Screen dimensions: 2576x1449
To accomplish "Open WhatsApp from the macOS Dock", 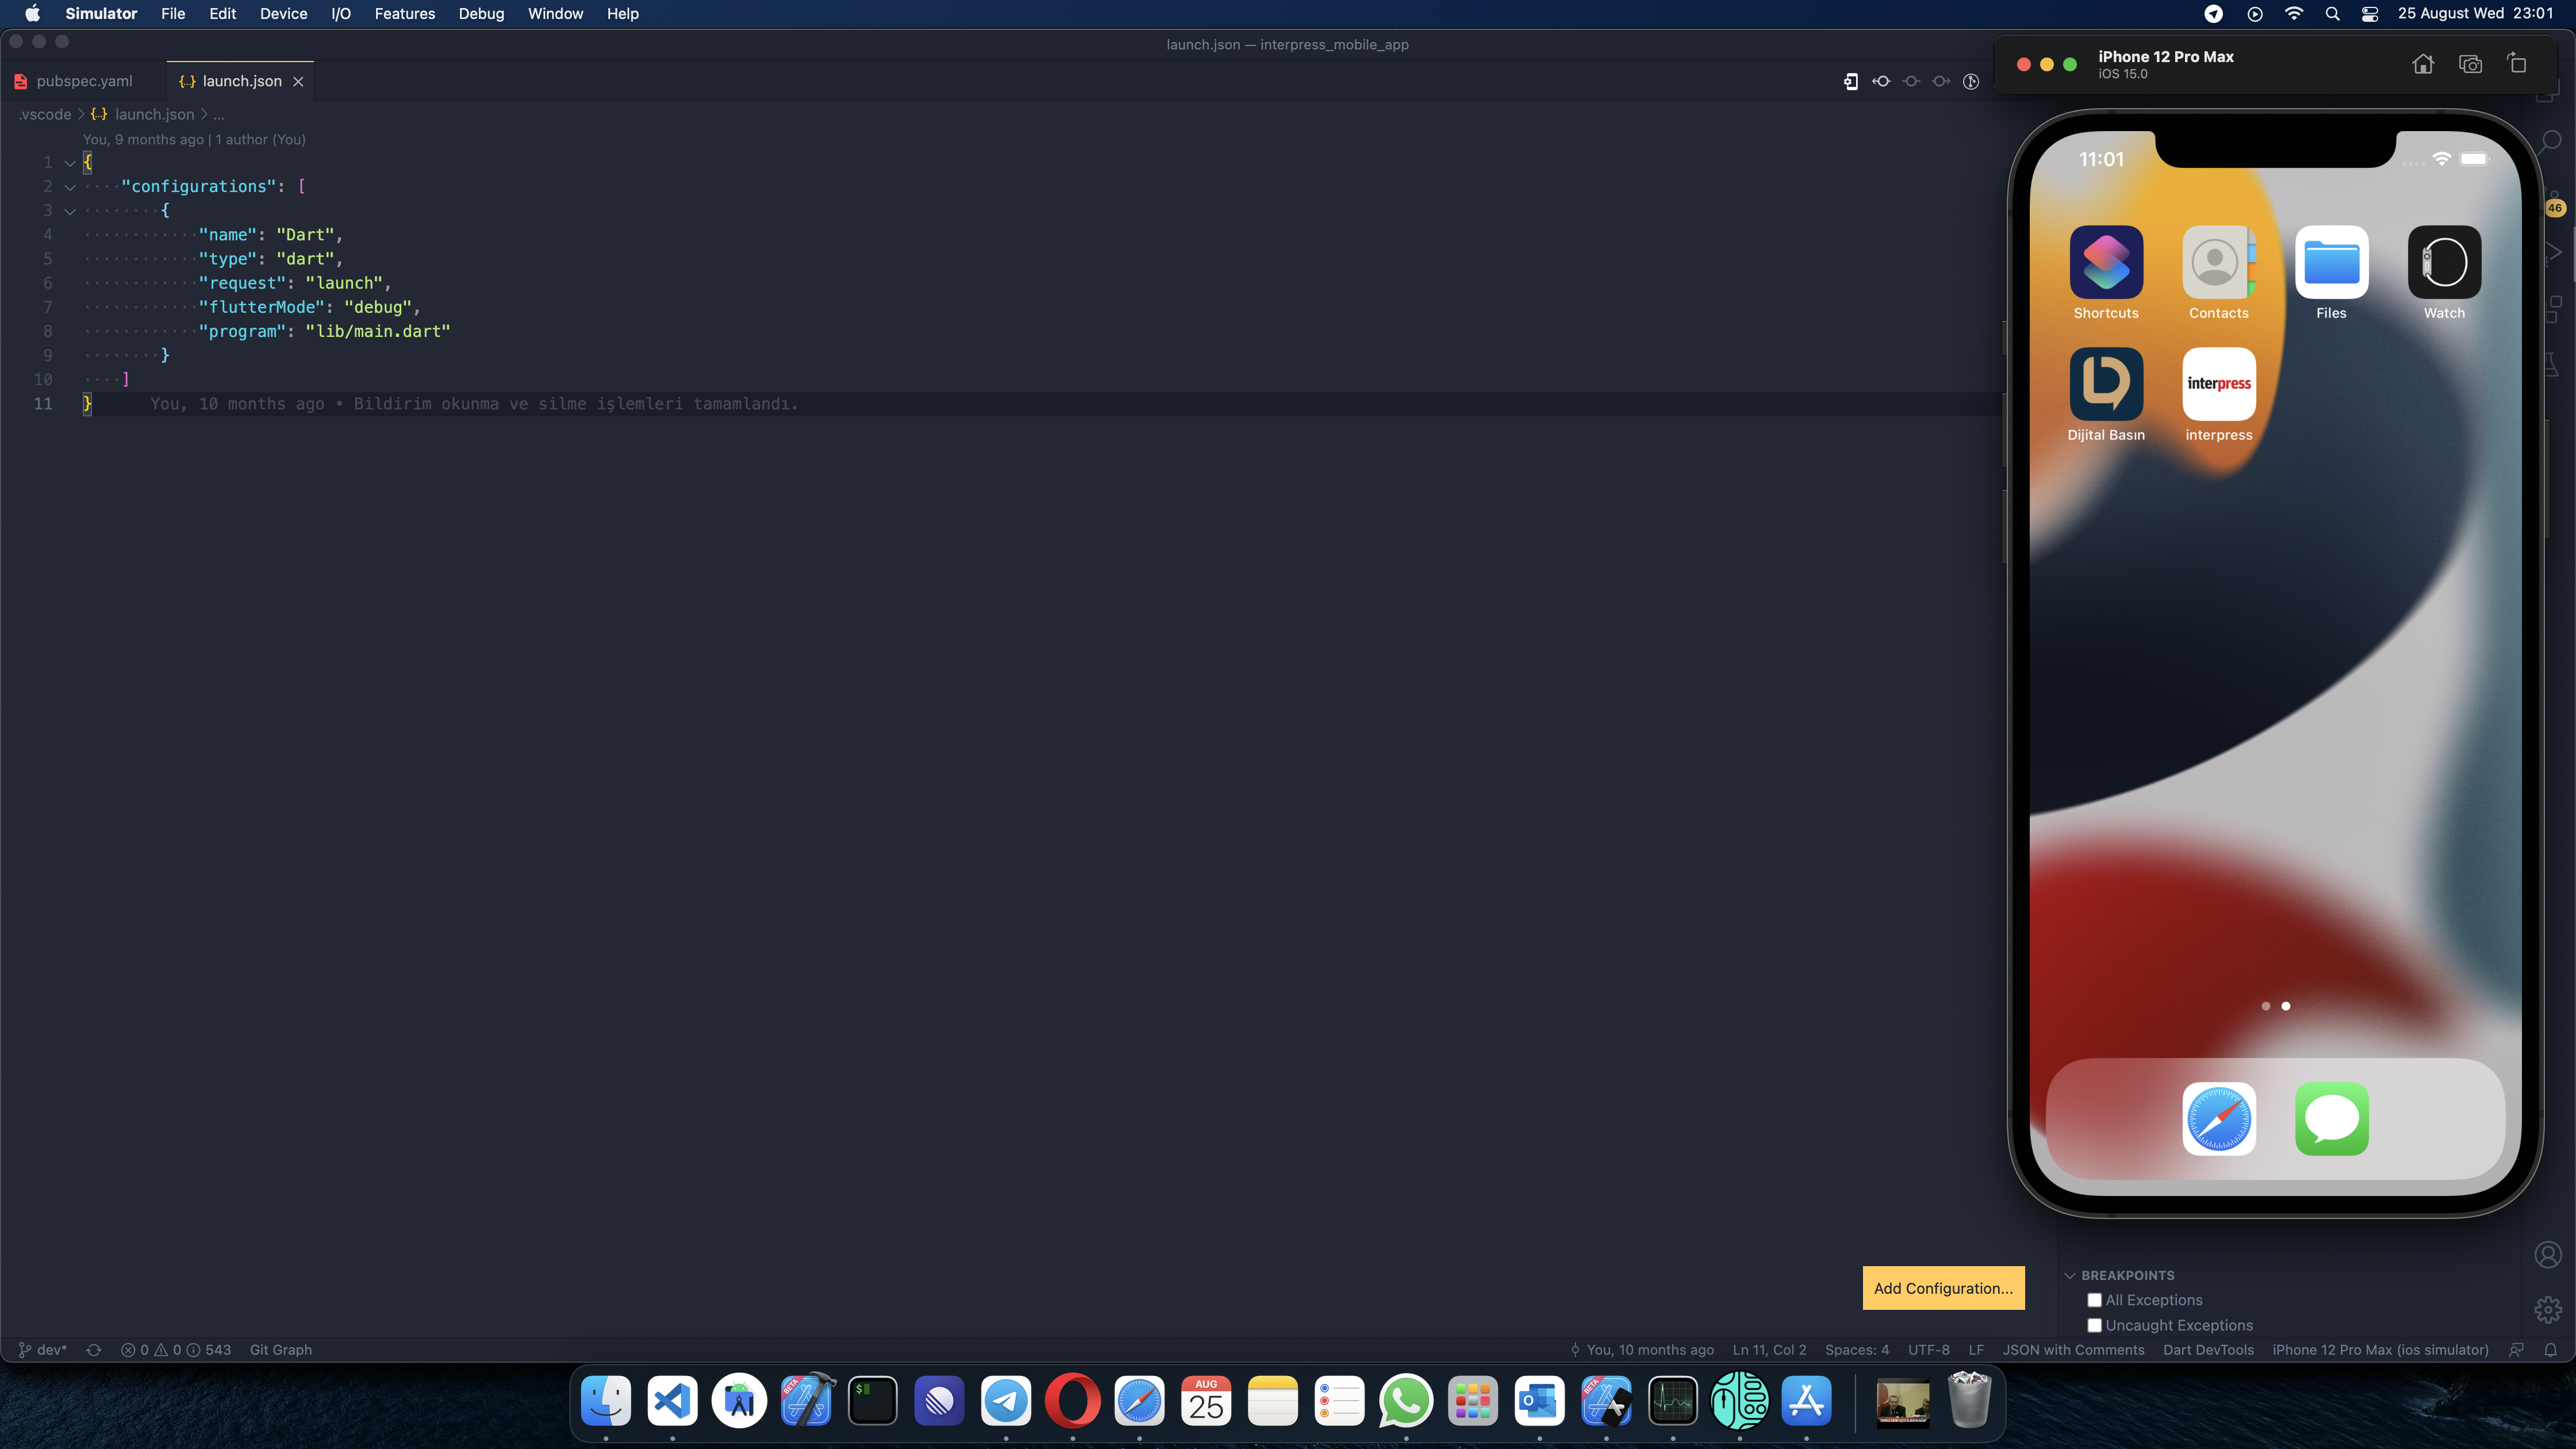I will click(1406, 1401).
